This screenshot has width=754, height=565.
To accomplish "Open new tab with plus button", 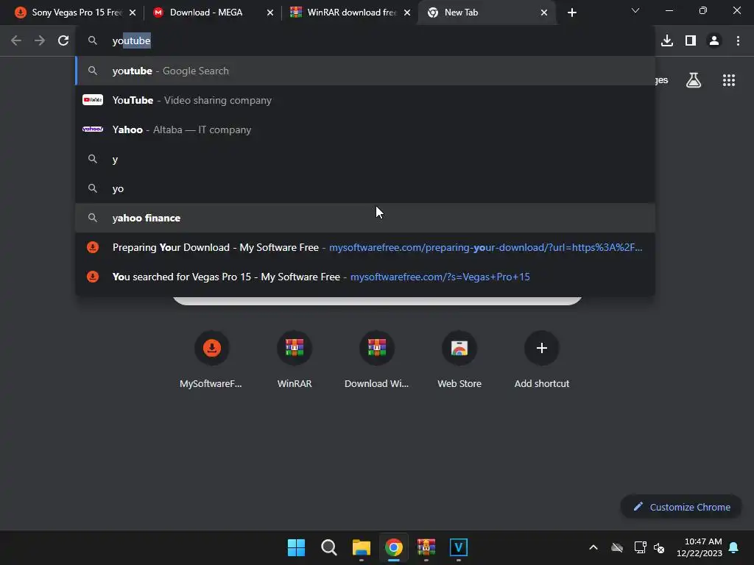I will (x=571, y=13).
